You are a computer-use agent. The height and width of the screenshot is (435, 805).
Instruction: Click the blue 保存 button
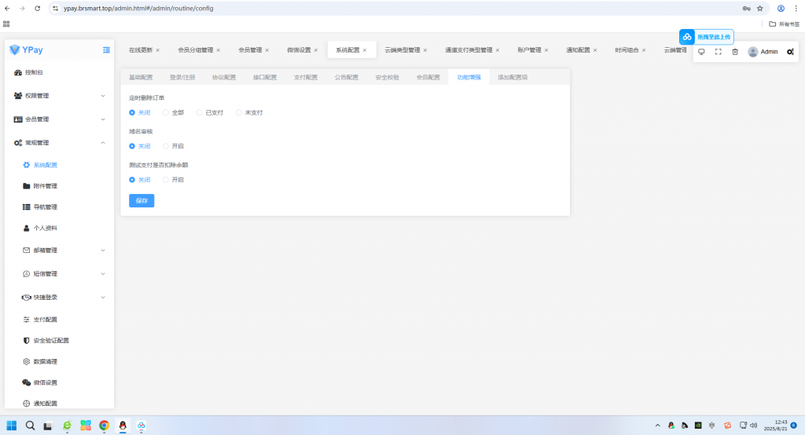coord(142,201)
